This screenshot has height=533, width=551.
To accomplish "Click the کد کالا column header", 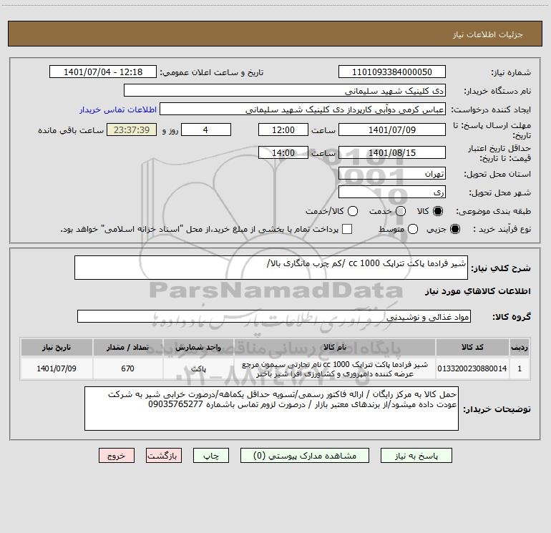I will pos(472,348).
